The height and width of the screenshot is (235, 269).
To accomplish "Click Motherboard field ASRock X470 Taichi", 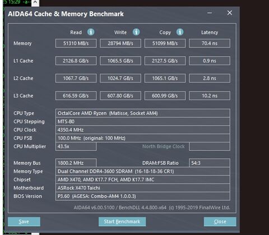I will (x=143, y=188).
